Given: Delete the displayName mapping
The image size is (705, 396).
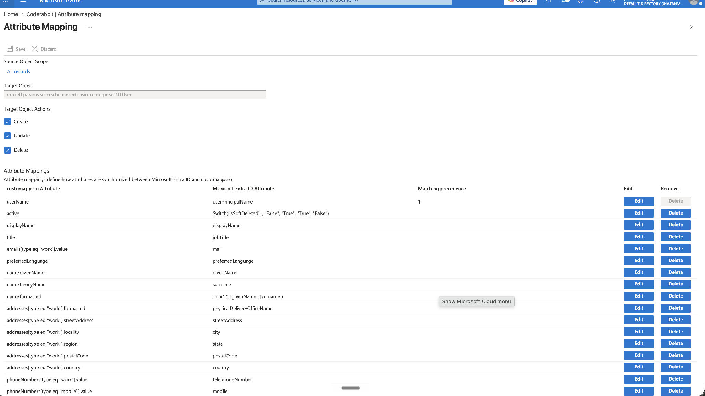Looking at the screenshot, I should [x=675, y=225].
